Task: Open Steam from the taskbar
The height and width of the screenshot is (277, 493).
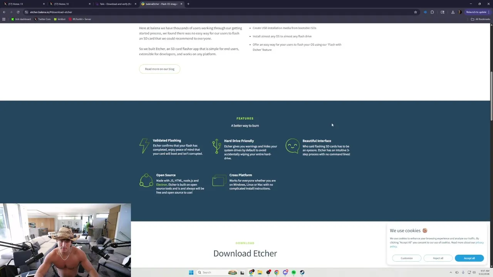Action: pyautogui.click(x=302, y=272)
